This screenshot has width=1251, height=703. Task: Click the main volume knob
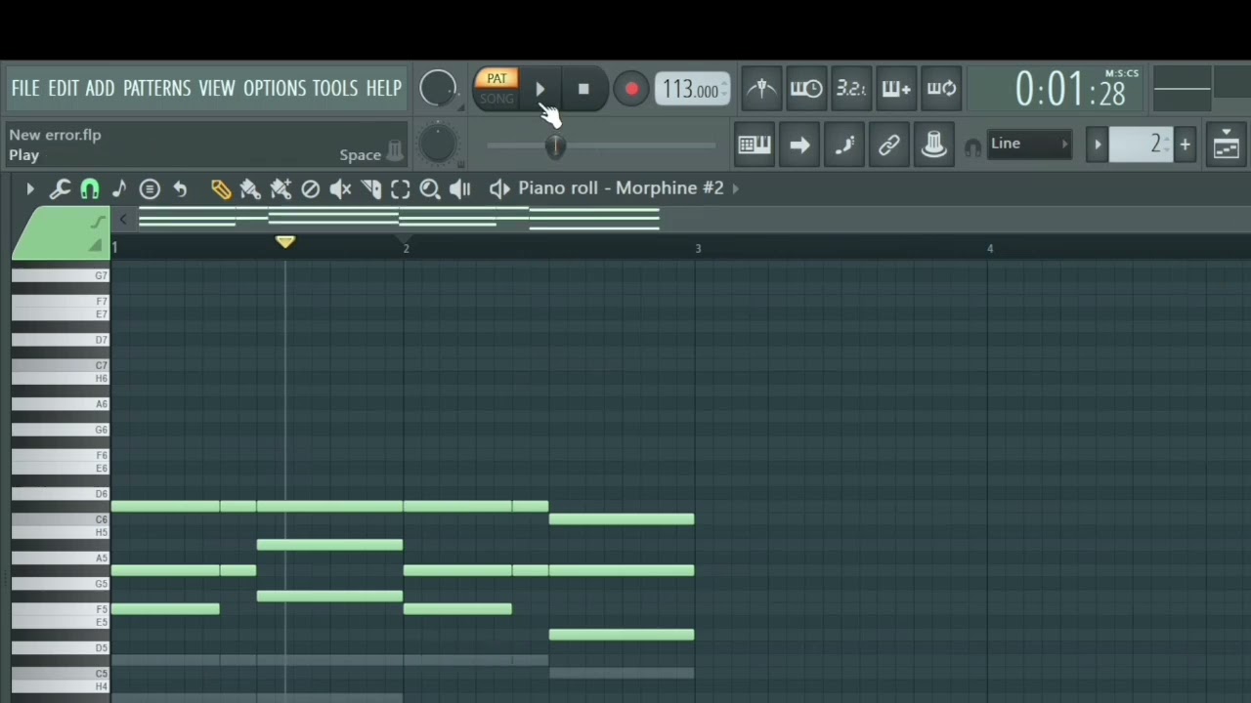pyautogui.click(x=438, y=89)
